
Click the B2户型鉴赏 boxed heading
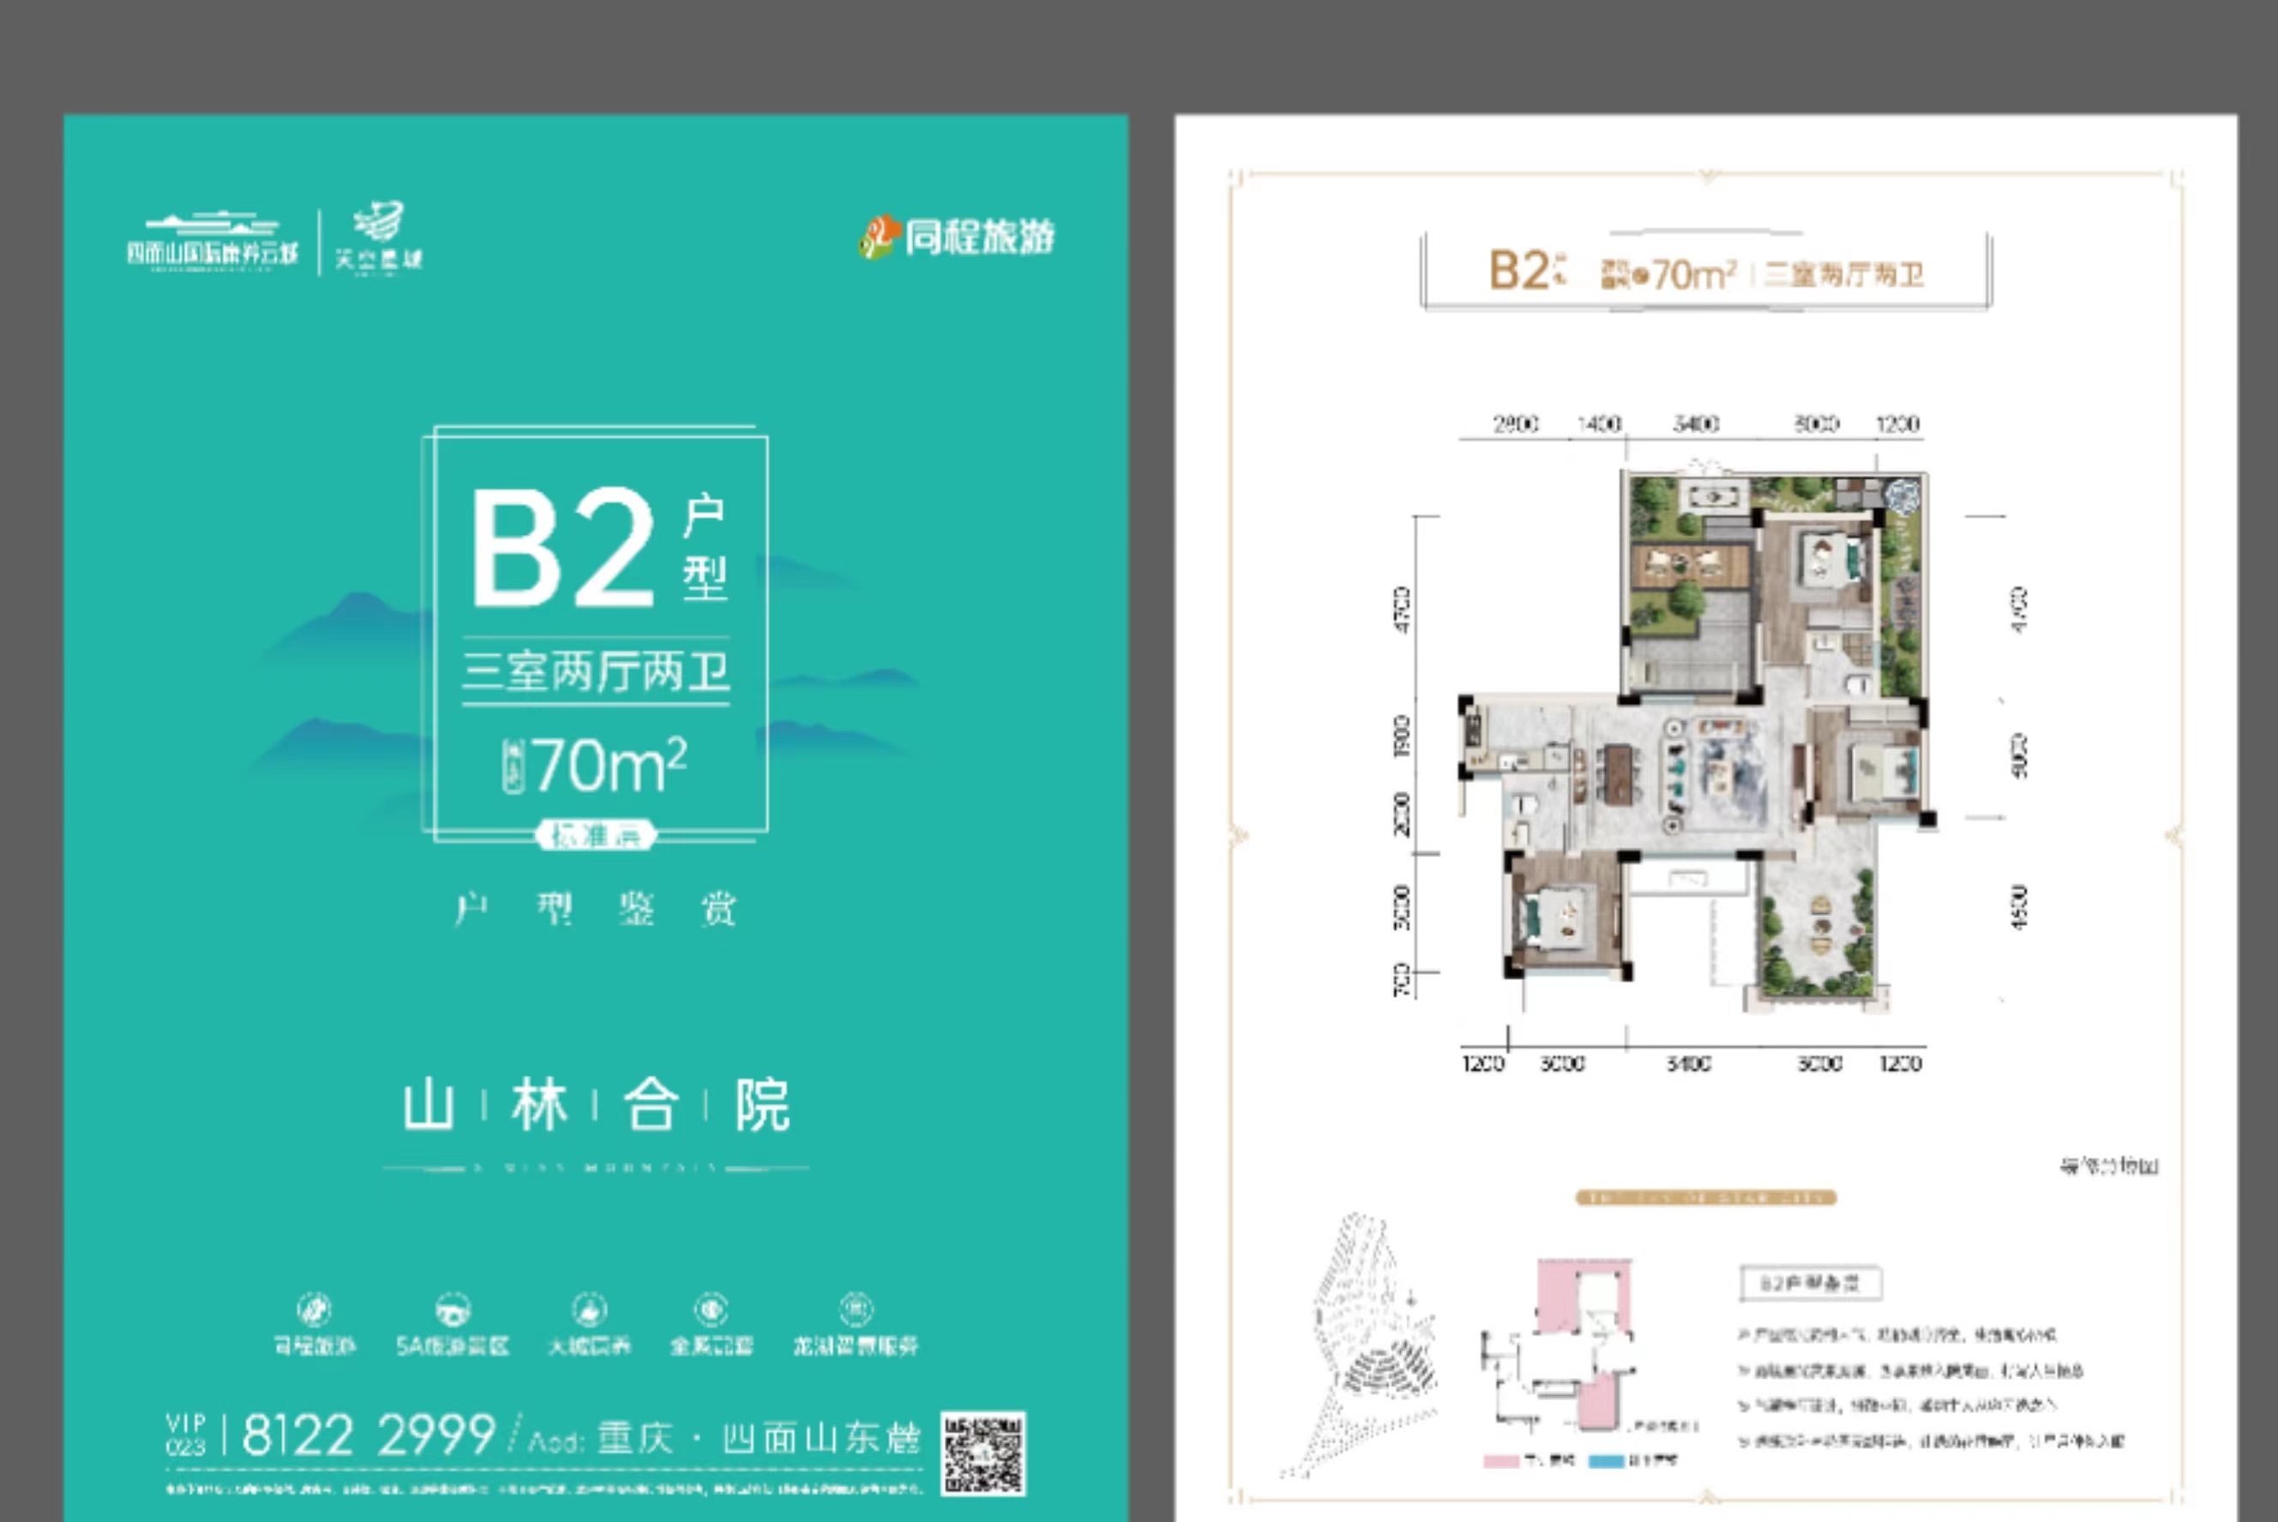coord(1810,1284)
